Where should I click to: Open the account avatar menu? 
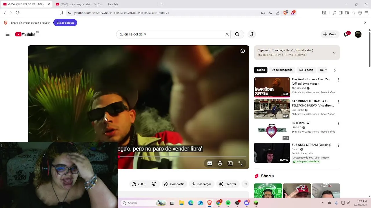pyautogui.click(x=358, y=34)
